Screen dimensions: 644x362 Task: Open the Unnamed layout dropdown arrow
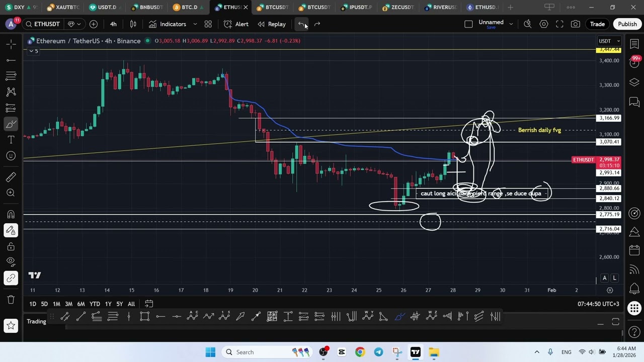pos(511,24)
